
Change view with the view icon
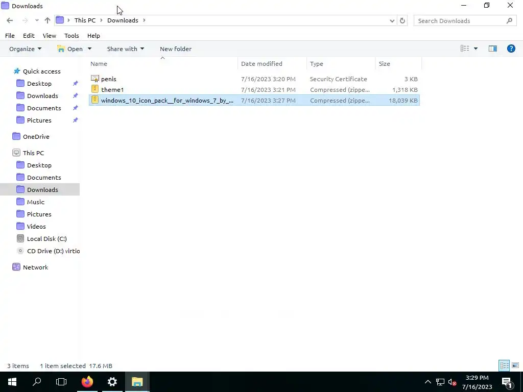(x=465, y=48)
